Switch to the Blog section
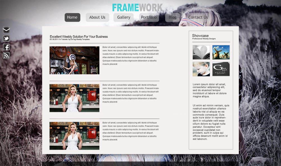281x166 pixels. (x=172, y=17)
